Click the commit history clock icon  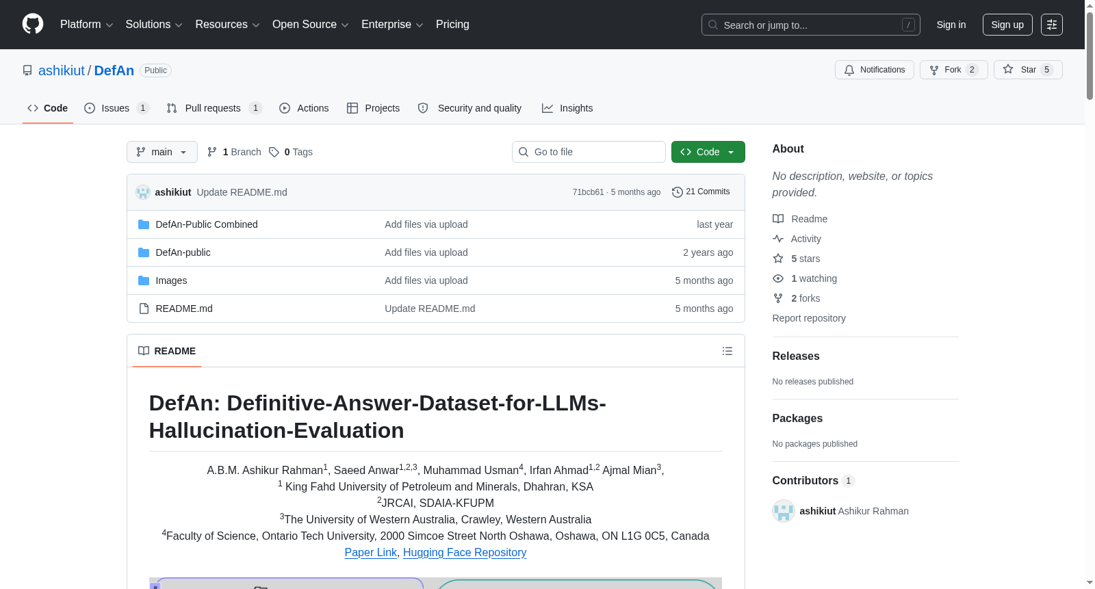[678, 192]
